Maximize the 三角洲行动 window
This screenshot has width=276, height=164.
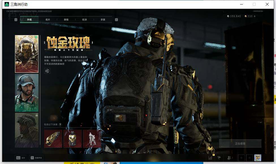[254, 4]
